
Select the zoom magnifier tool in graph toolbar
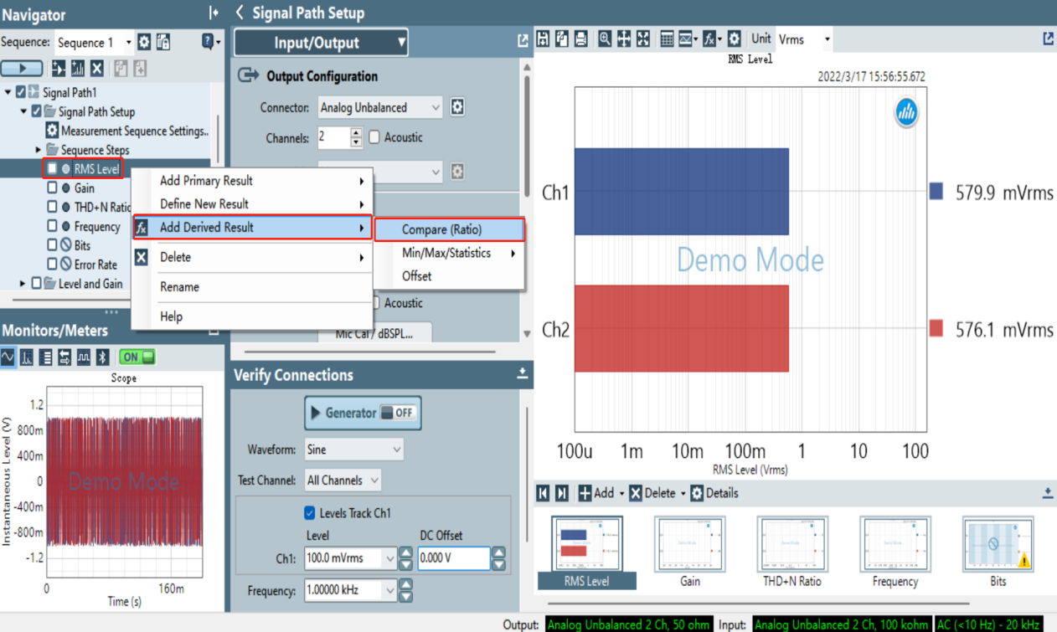(605, 39)
